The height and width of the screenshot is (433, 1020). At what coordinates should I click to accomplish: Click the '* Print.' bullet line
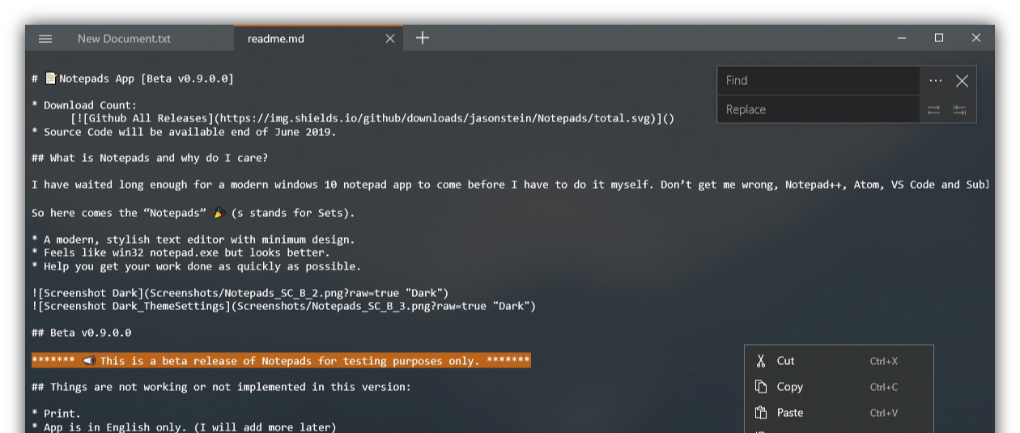[56, 414]
